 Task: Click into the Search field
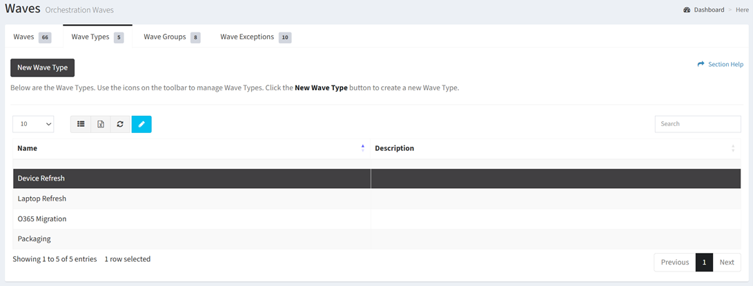[x=697, y=124]
